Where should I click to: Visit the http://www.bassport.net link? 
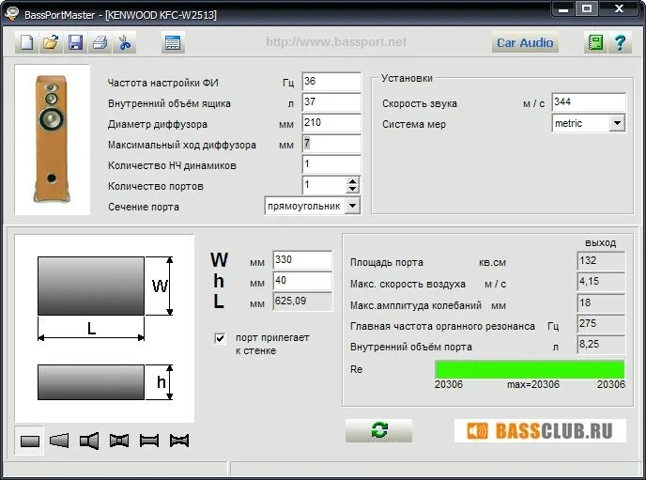click(336, 41)
